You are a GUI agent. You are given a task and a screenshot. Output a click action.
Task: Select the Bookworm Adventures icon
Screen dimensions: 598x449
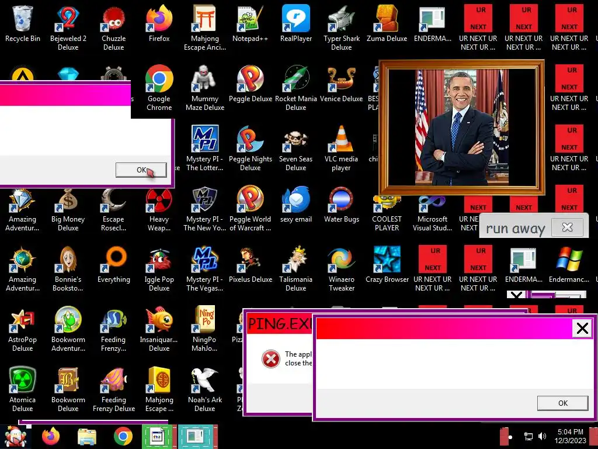tap(68, 330)
